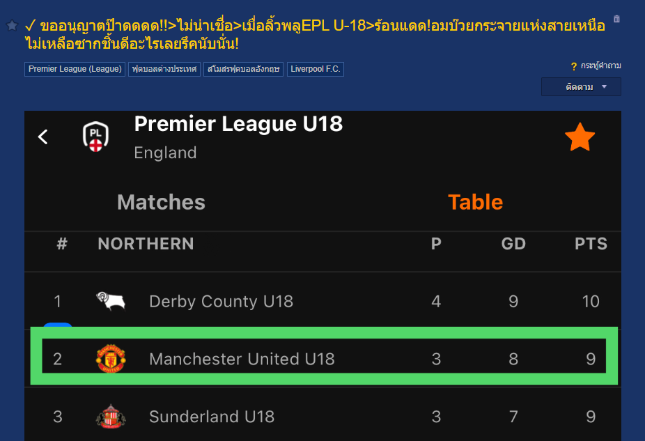The height and width of the screenshot is (441, 645).
Task: Click the Liverpool F.C. tag
Action: [316, 69]
